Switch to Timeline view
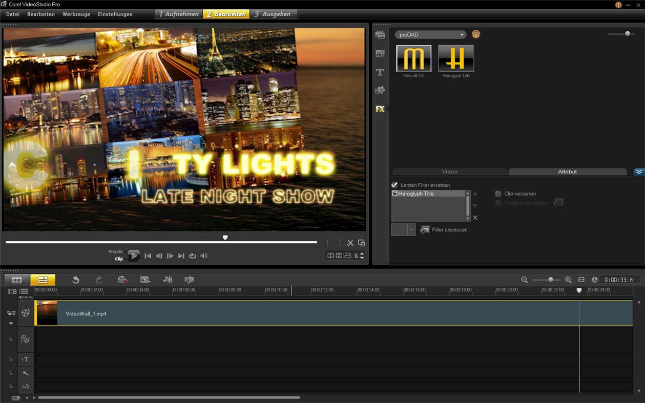Image resolution: width=645 pixels, height=403 pixels. tap(43, 280)
